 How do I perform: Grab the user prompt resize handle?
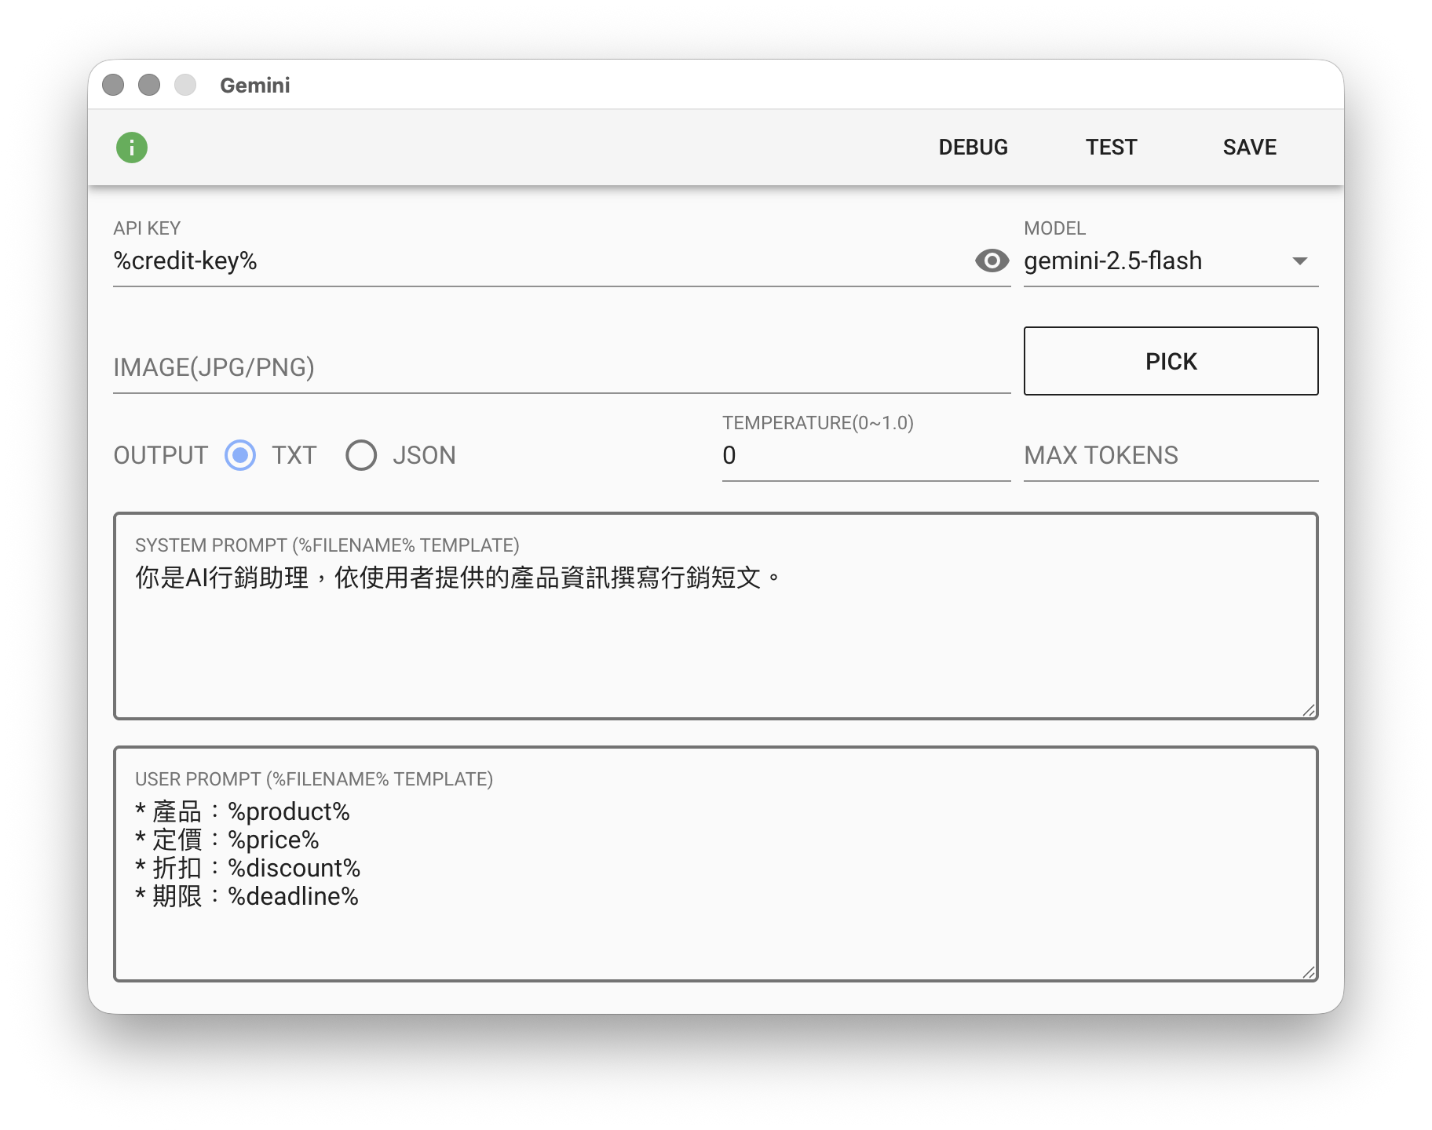[x=1309, y=972]
